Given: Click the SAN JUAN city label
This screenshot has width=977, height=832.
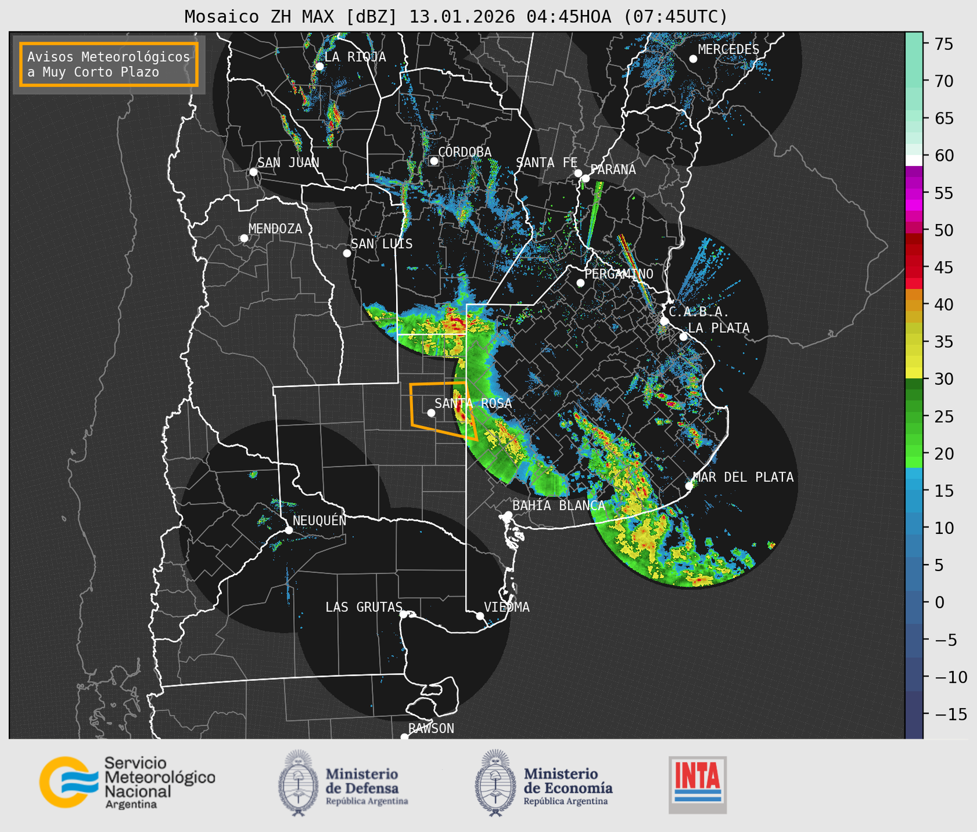Looking at the screenshot, I should 288,163.
